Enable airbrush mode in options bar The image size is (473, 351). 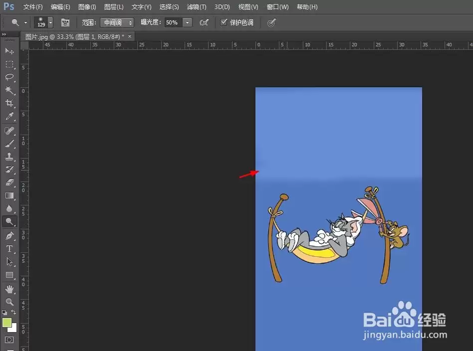coord(204,22)
